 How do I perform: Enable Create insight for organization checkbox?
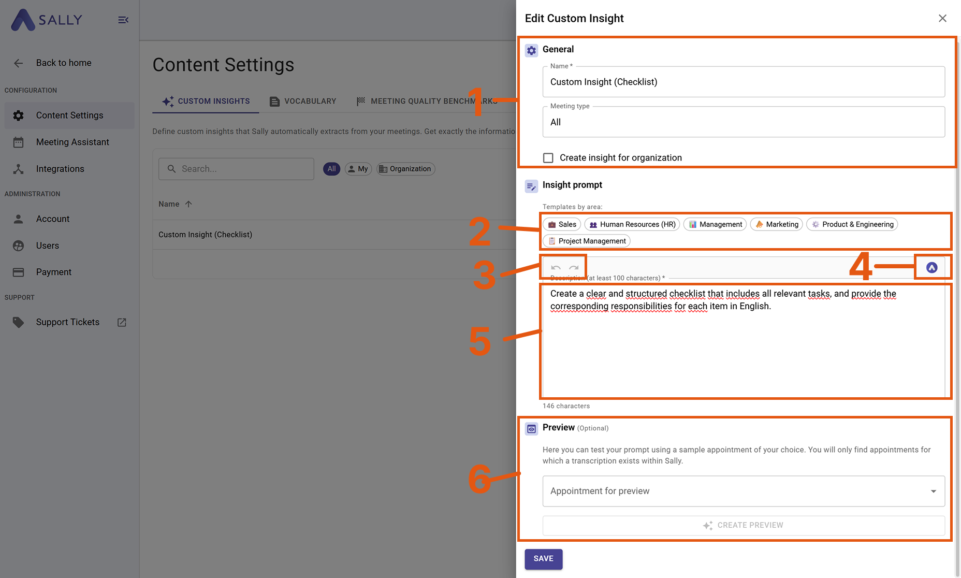click(548, 158)
